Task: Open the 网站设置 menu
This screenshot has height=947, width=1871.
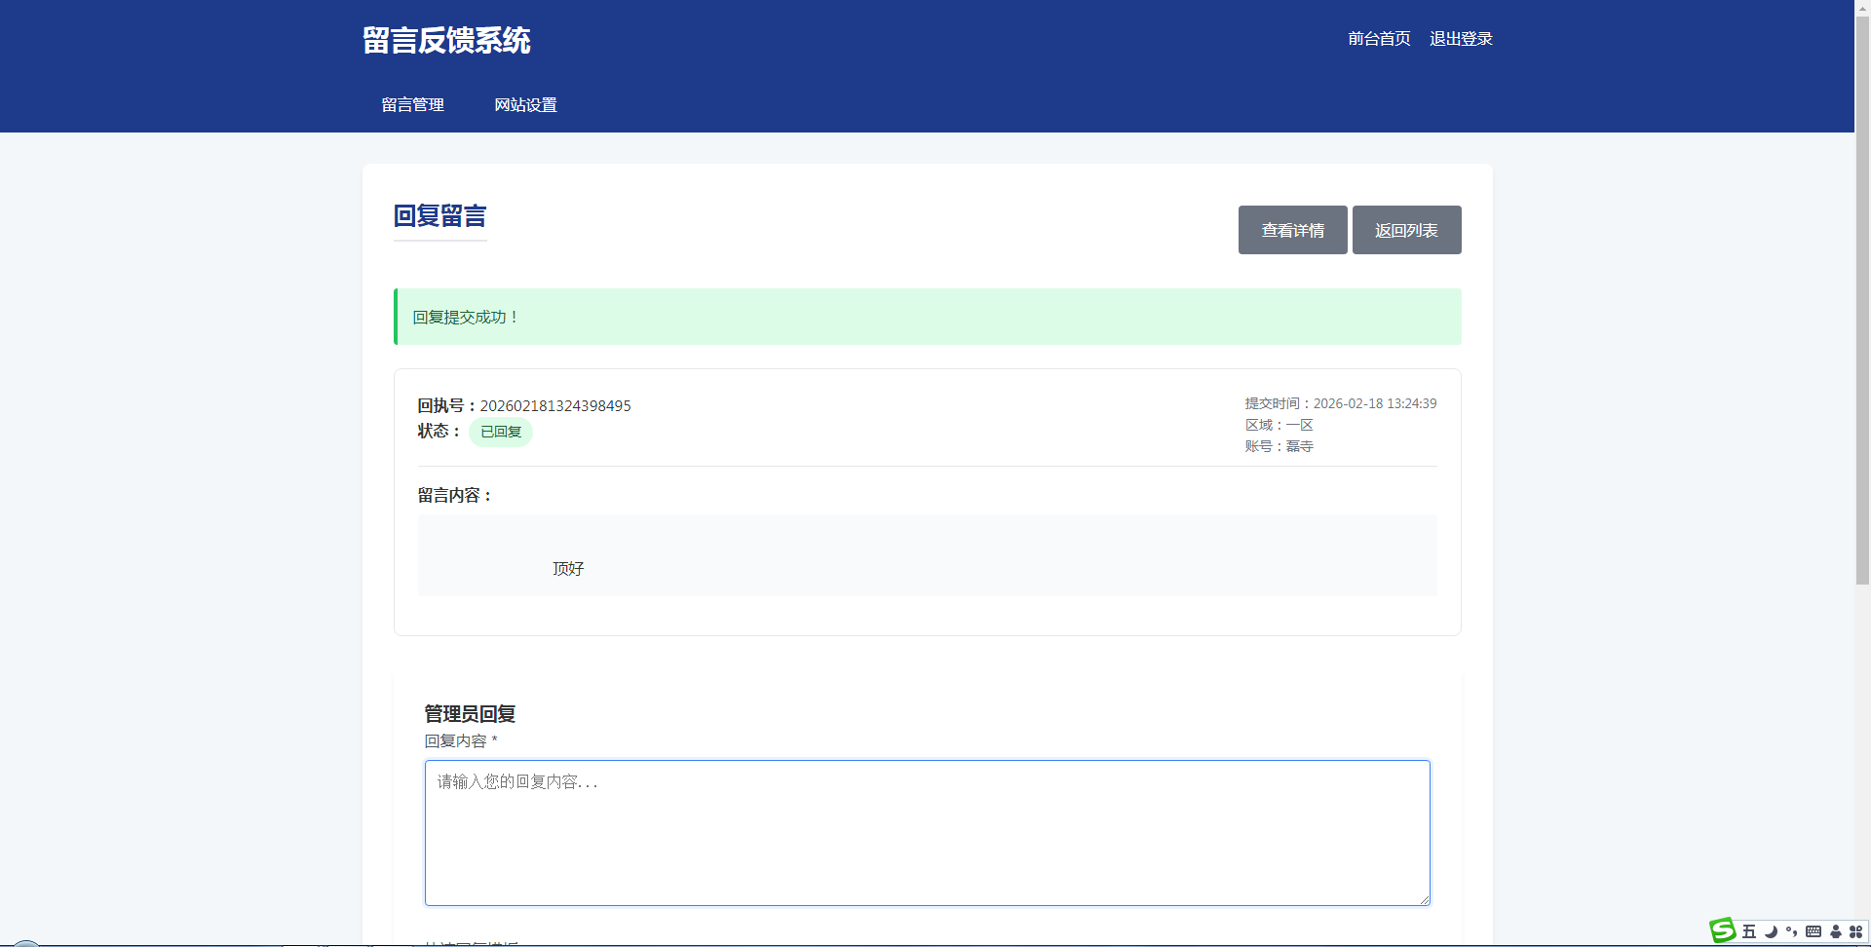Action: (x=525, y=104)
